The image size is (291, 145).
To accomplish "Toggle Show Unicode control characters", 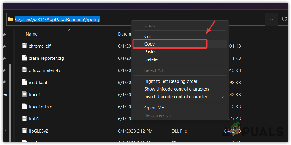I will (177, 89).
